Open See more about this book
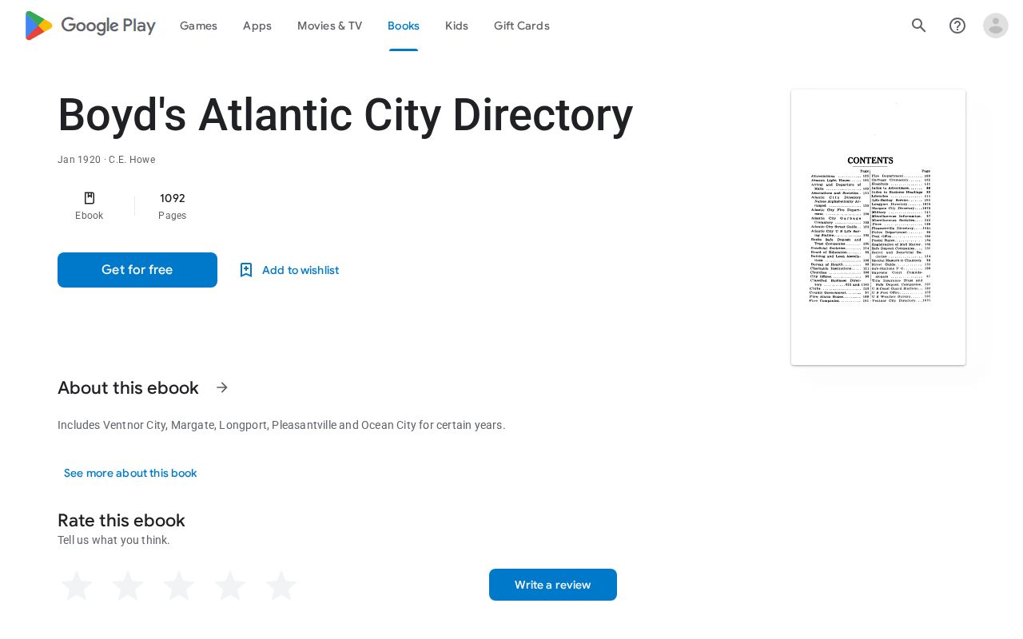 pos(130,473)
